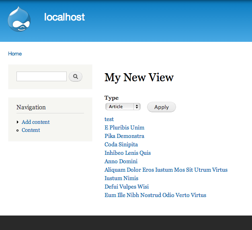
Task: Open the Anno Domini article
Action: click(121, 161)
